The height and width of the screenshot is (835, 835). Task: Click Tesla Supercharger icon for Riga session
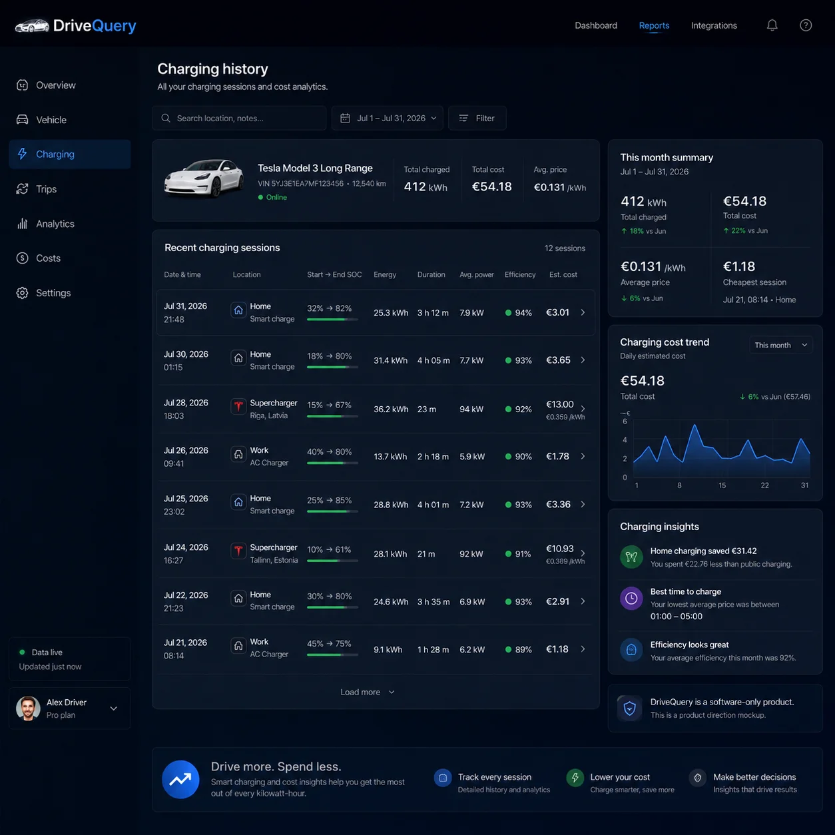[238, 406]
